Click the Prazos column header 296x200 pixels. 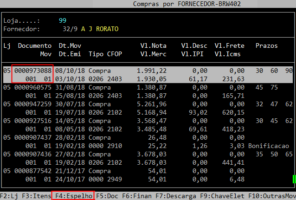(267, 46)
